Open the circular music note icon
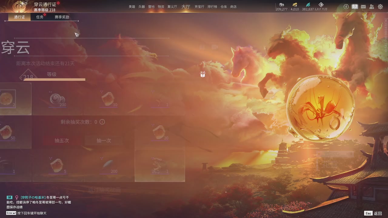Image resolution: width=388 pixels, height=218 pixels. [346, 7]
